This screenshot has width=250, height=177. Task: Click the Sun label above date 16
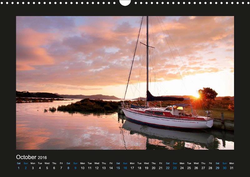[x=125, y=163]
